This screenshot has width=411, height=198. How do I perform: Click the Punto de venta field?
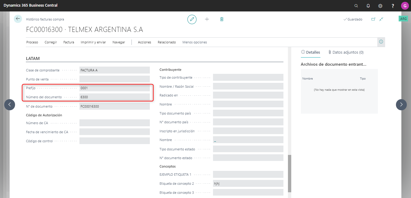pos(115,79)
